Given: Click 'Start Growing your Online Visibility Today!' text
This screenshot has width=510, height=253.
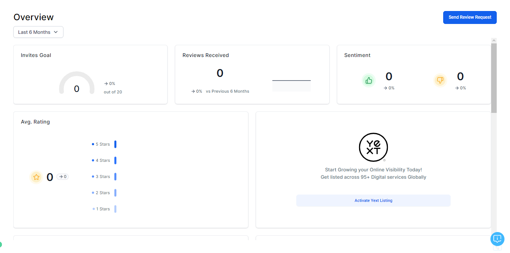Looking at the screenshot, I should (373, 170).
